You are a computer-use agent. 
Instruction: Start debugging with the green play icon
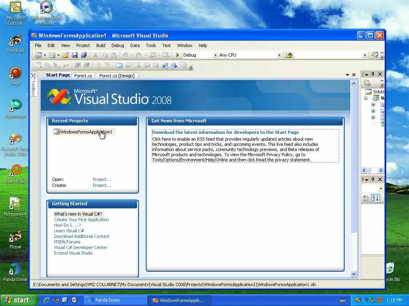tap(178, 55)
